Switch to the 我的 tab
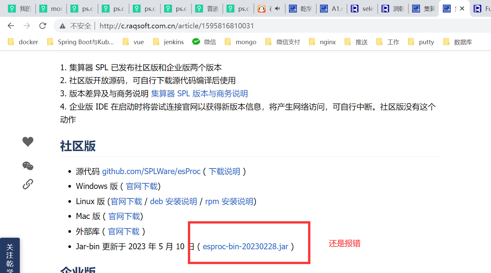Image resolution: width=491 pixels, height=273 pixels. click(19, 9)
